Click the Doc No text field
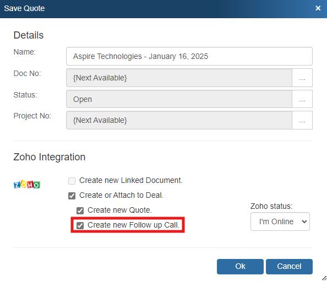This screenshot has height=281, width=327. pyautogui.click(x=179, y=78)
